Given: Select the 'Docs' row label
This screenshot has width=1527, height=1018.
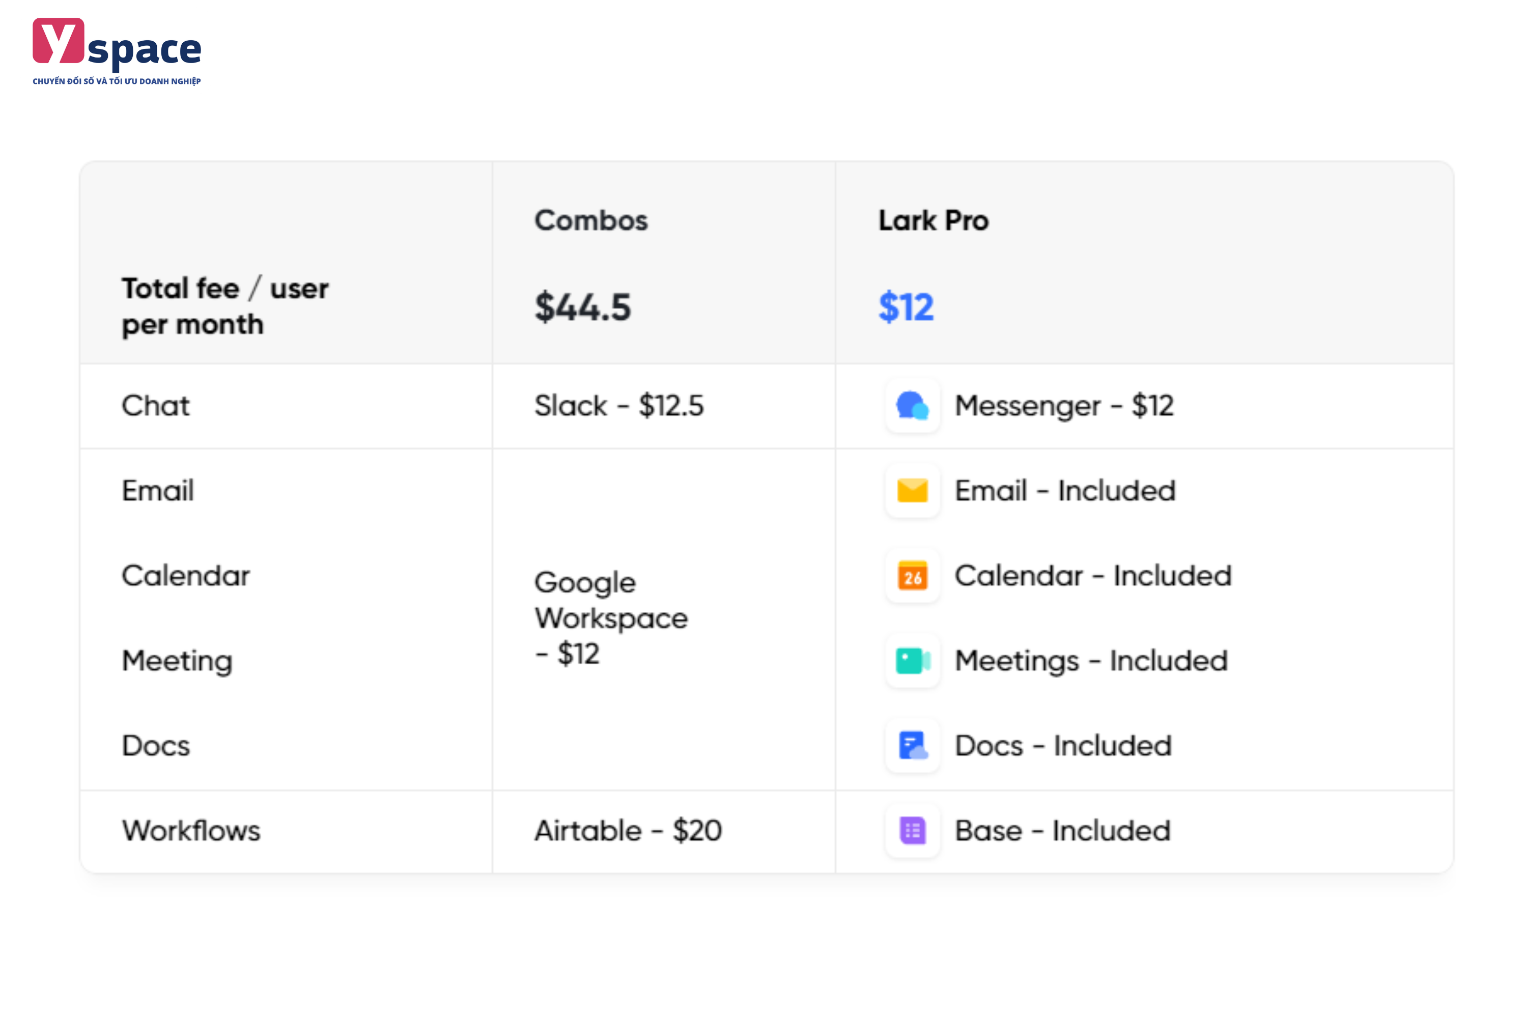Looking at the screenshot, I should (x=156, y=746).
